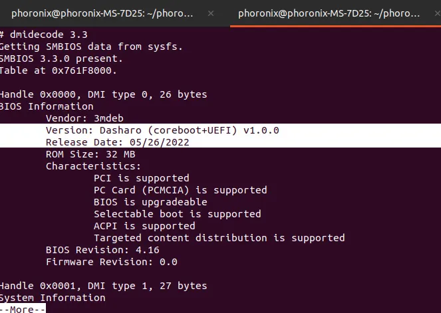This screenshot has height=313, width=441.
Task: Click the ROM Size: 32 MB text
Action: pos(90,154)
